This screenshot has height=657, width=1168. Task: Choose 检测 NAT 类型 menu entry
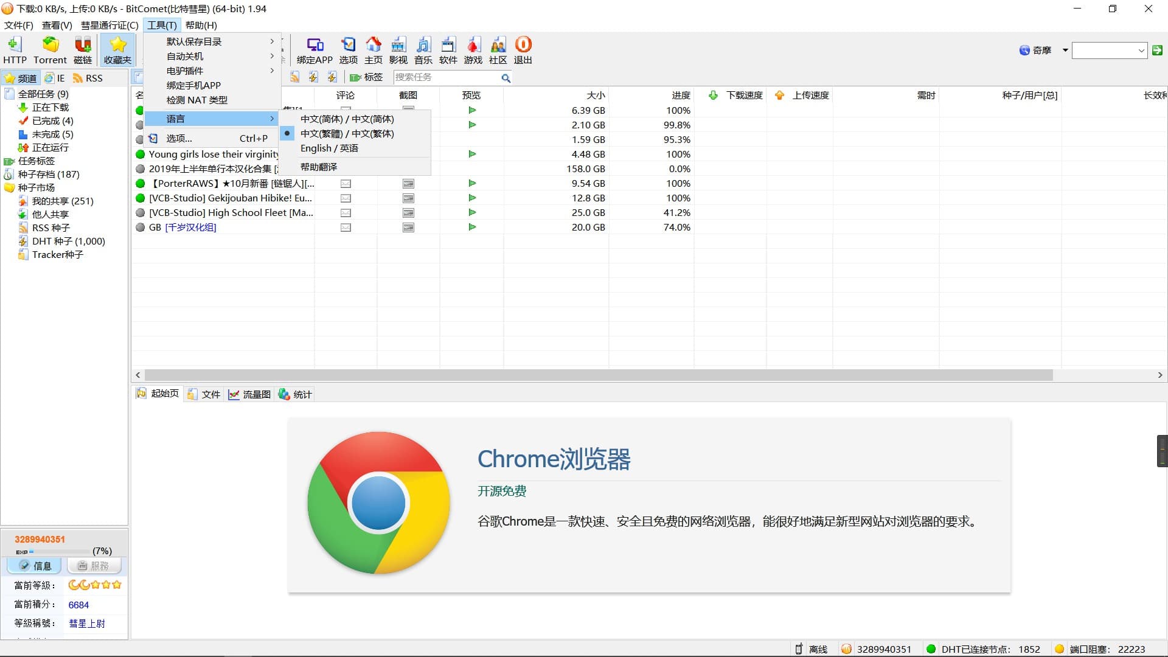(212, 100)
